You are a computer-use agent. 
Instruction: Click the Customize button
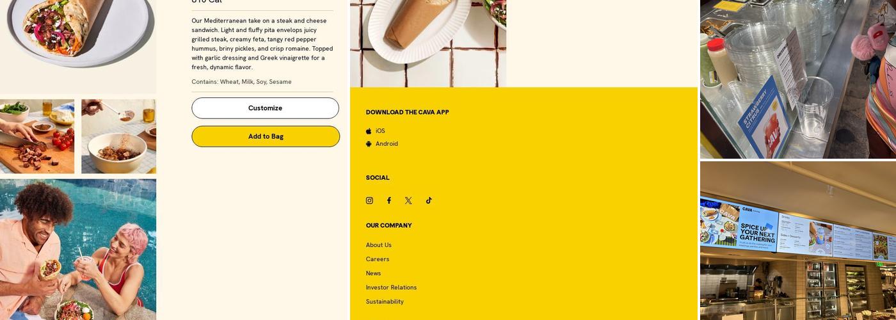(265, 108)
